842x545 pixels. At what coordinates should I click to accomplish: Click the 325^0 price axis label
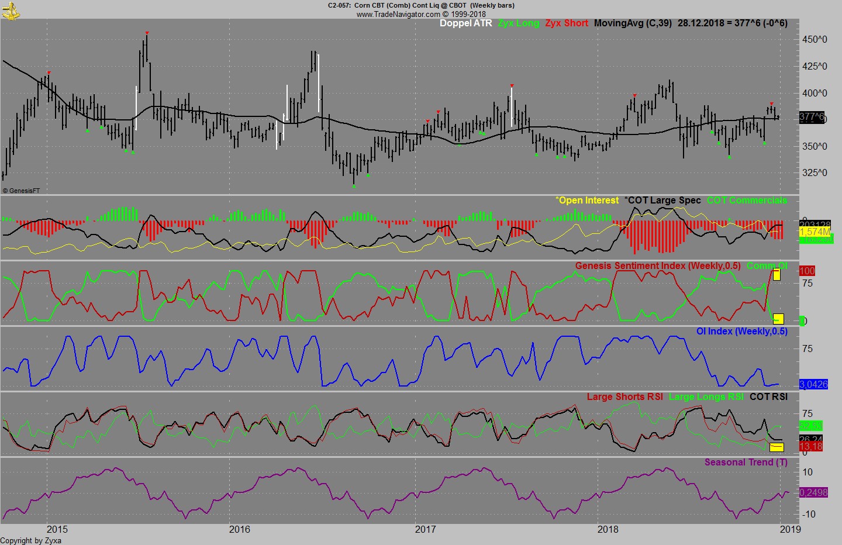tap(815, 173)
